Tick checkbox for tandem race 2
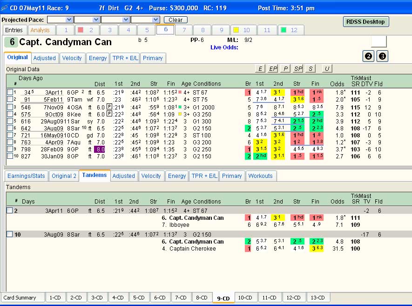412x306 pixels. coord(9,211)
